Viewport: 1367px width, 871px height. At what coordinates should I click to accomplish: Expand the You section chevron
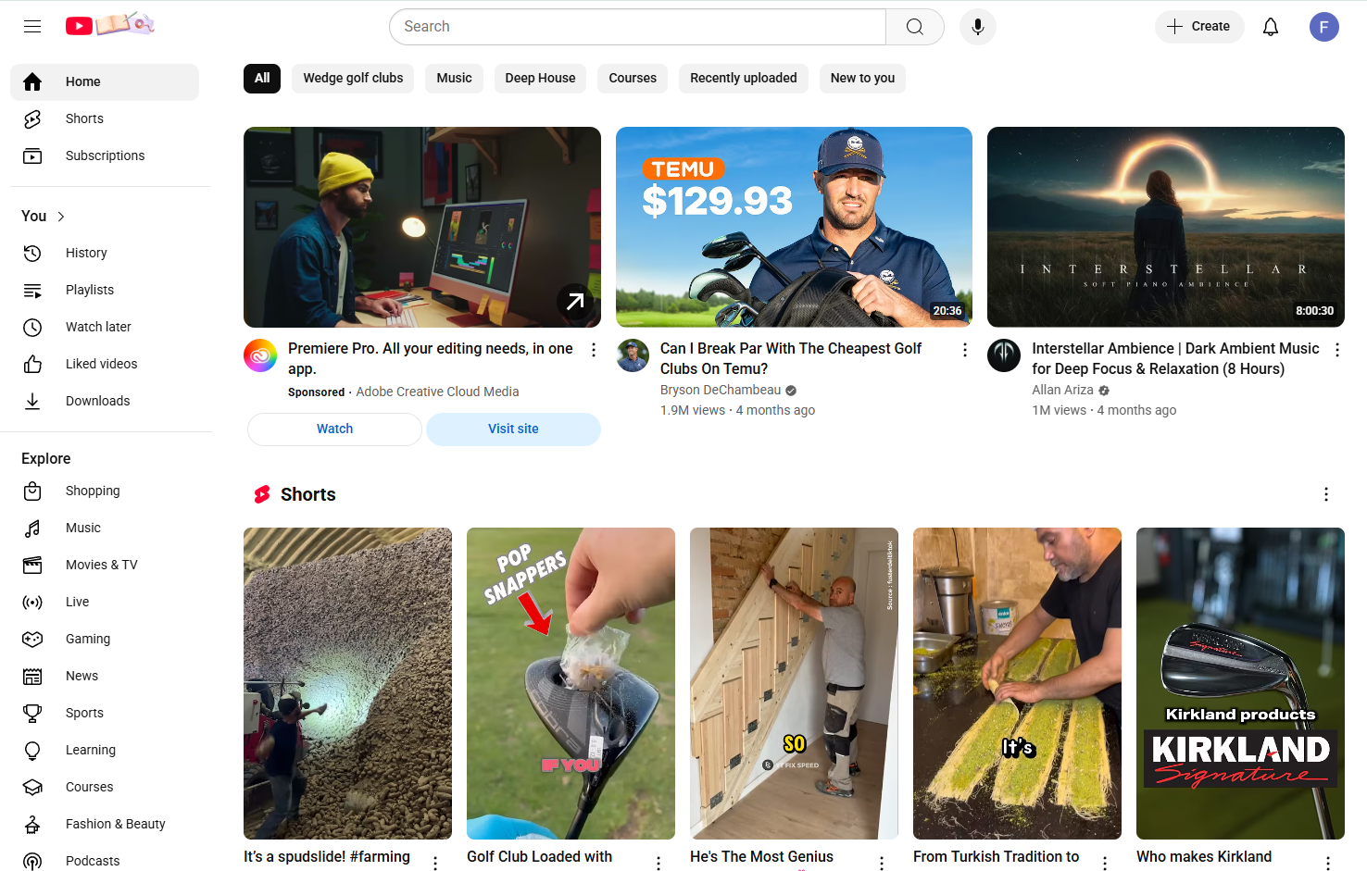pyautogui.click(x=61, y=217)
